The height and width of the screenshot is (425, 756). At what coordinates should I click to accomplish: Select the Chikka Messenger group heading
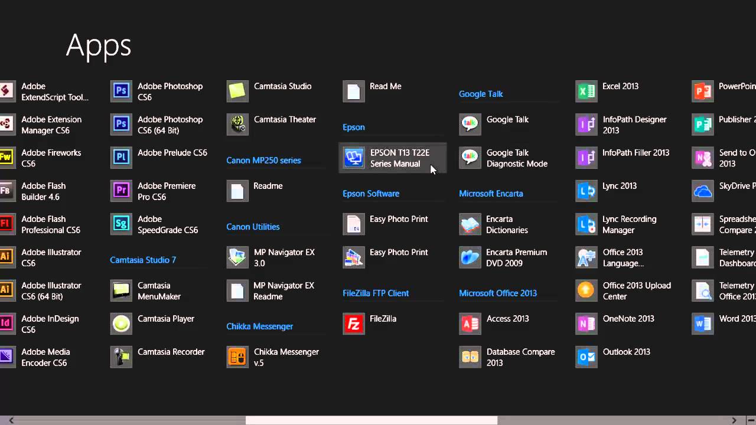point(260,326)
